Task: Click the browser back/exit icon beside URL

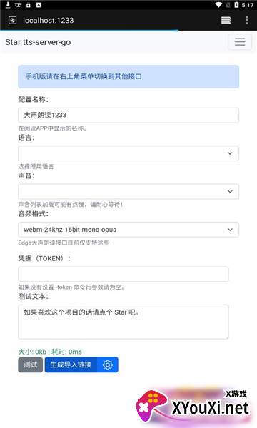Action: pos(13,20)
